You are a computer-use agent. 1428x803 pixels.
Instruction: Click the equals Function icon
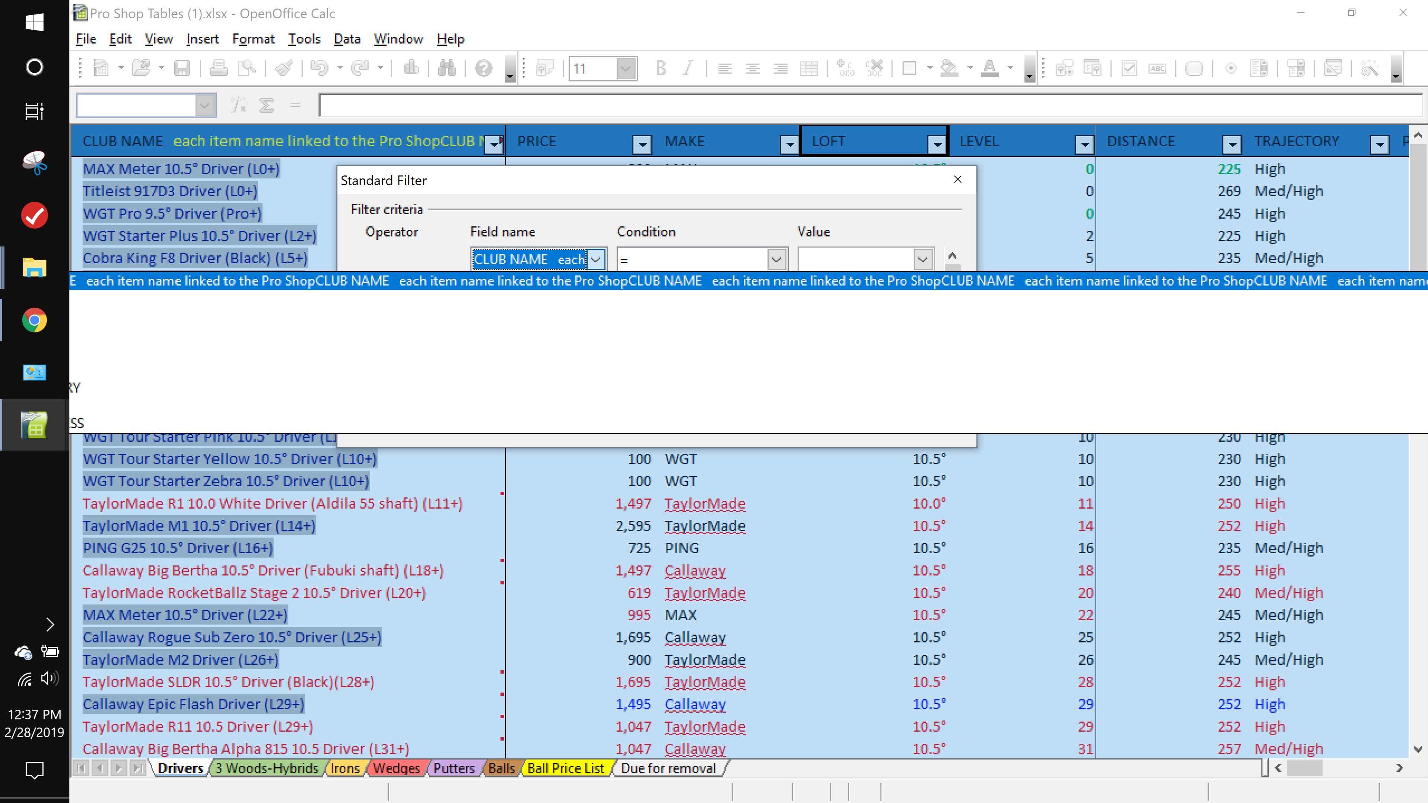click(x=295, y=105)
